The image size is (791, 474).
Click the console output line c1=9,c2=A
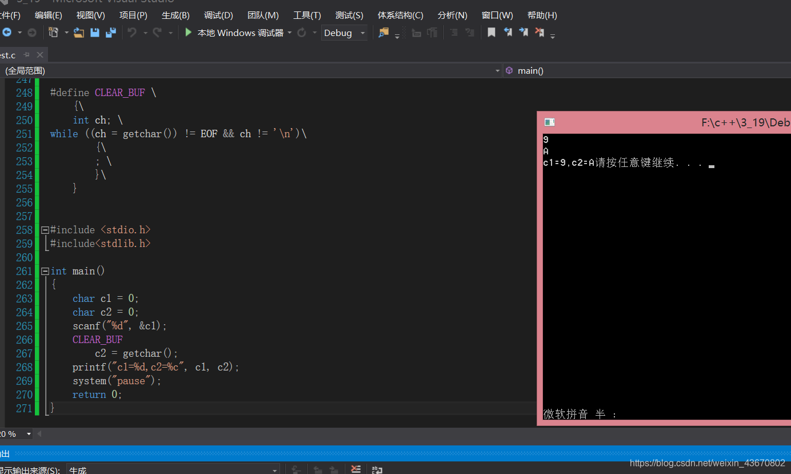pyautogui.click(x=569, y=163)
